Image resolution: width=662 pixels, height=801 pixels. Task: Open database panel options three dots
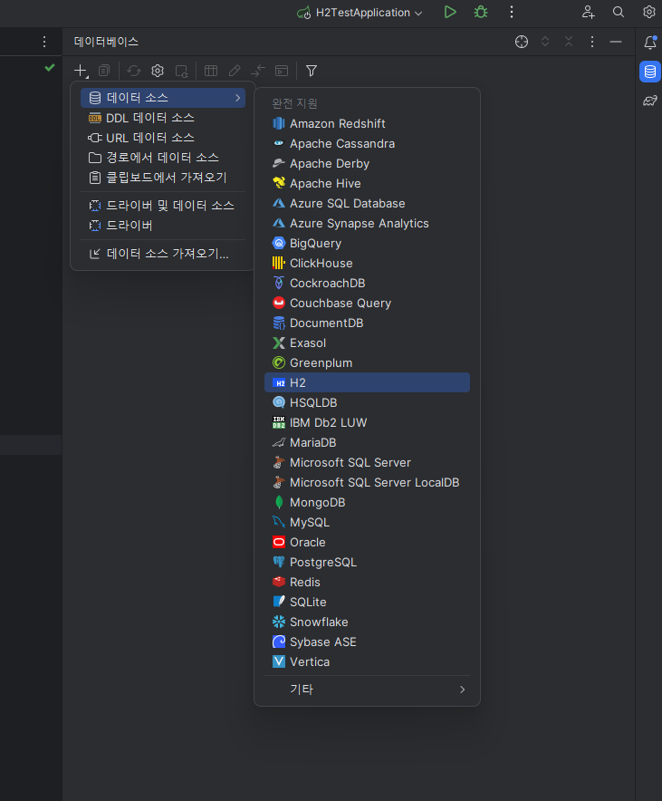click(592, 42)
